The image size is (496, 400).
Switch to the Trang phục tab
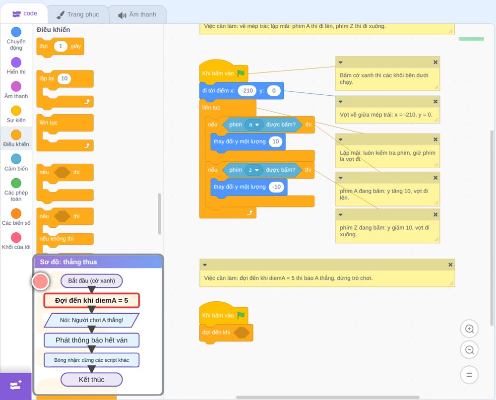(78, 14)
